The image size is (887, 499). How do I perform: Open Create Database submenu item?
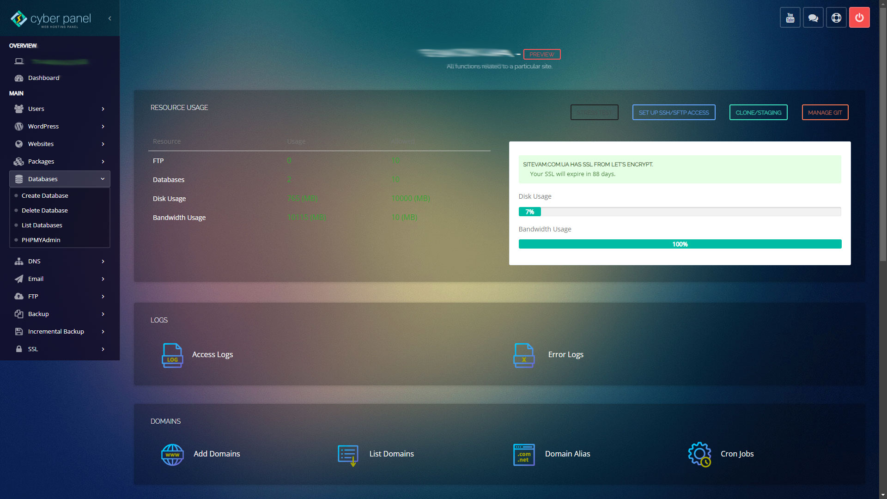(45, 195)
